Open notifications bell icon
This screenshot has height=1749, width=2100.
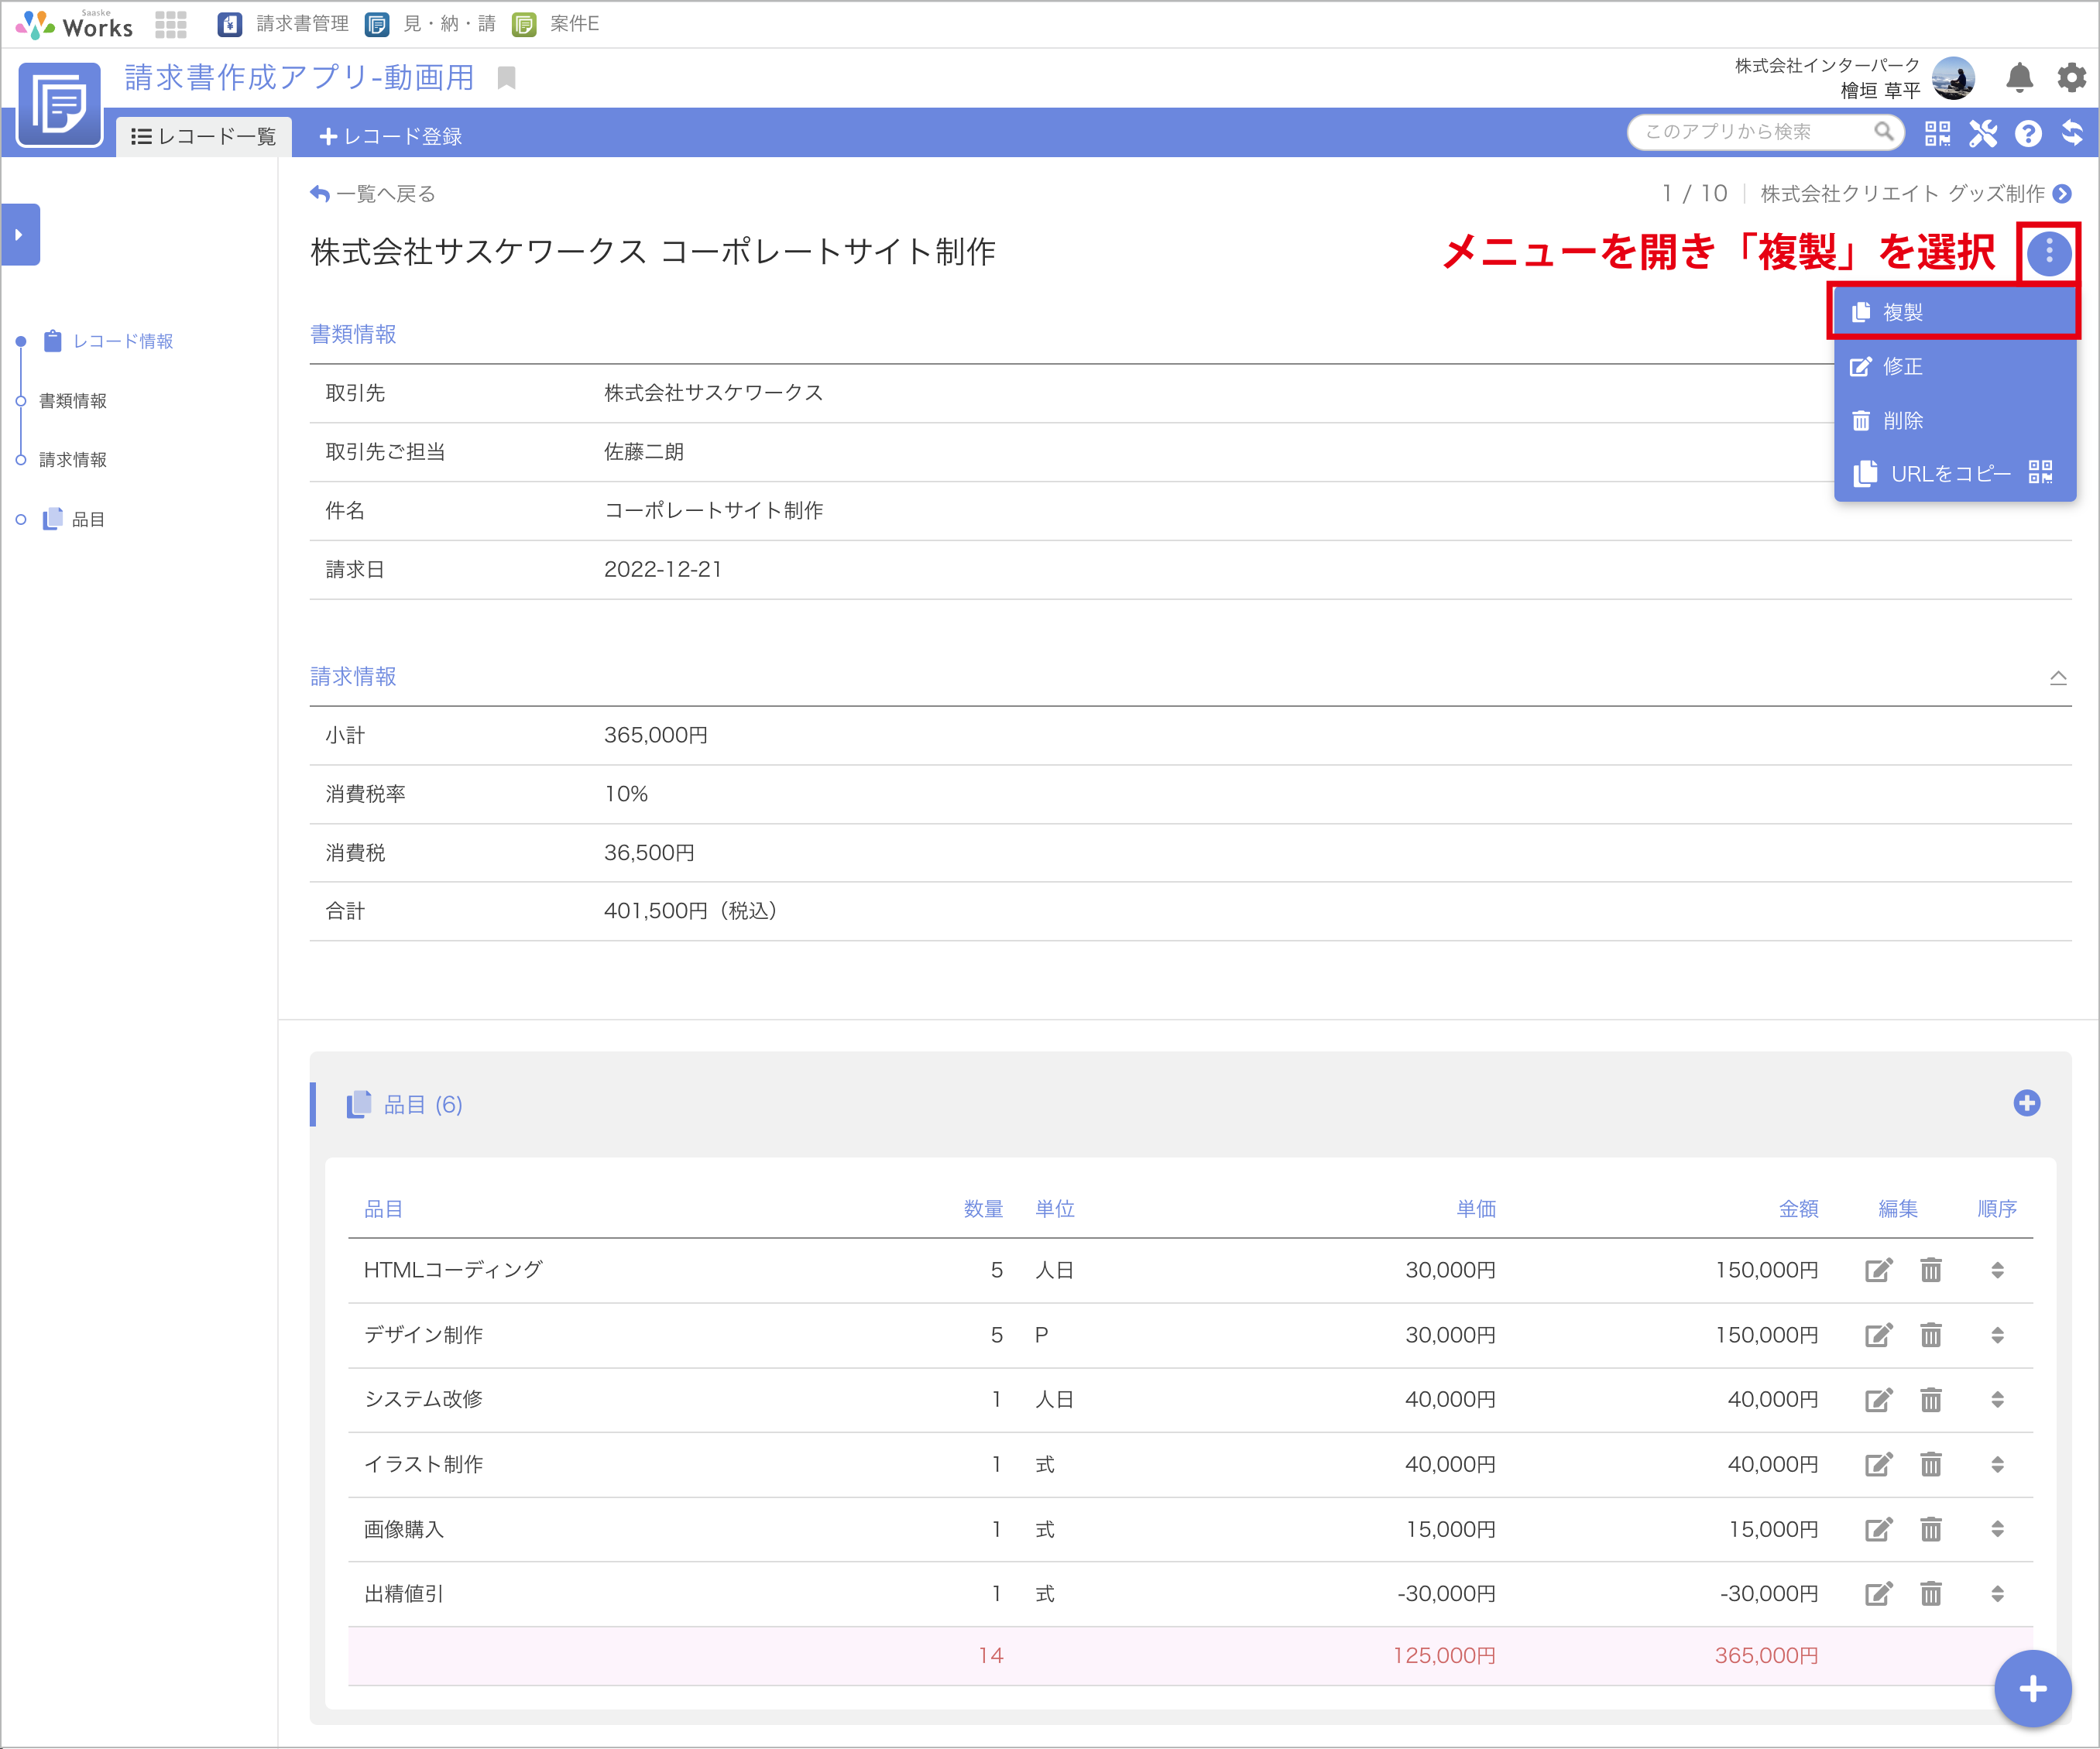tap(2020, 78)
